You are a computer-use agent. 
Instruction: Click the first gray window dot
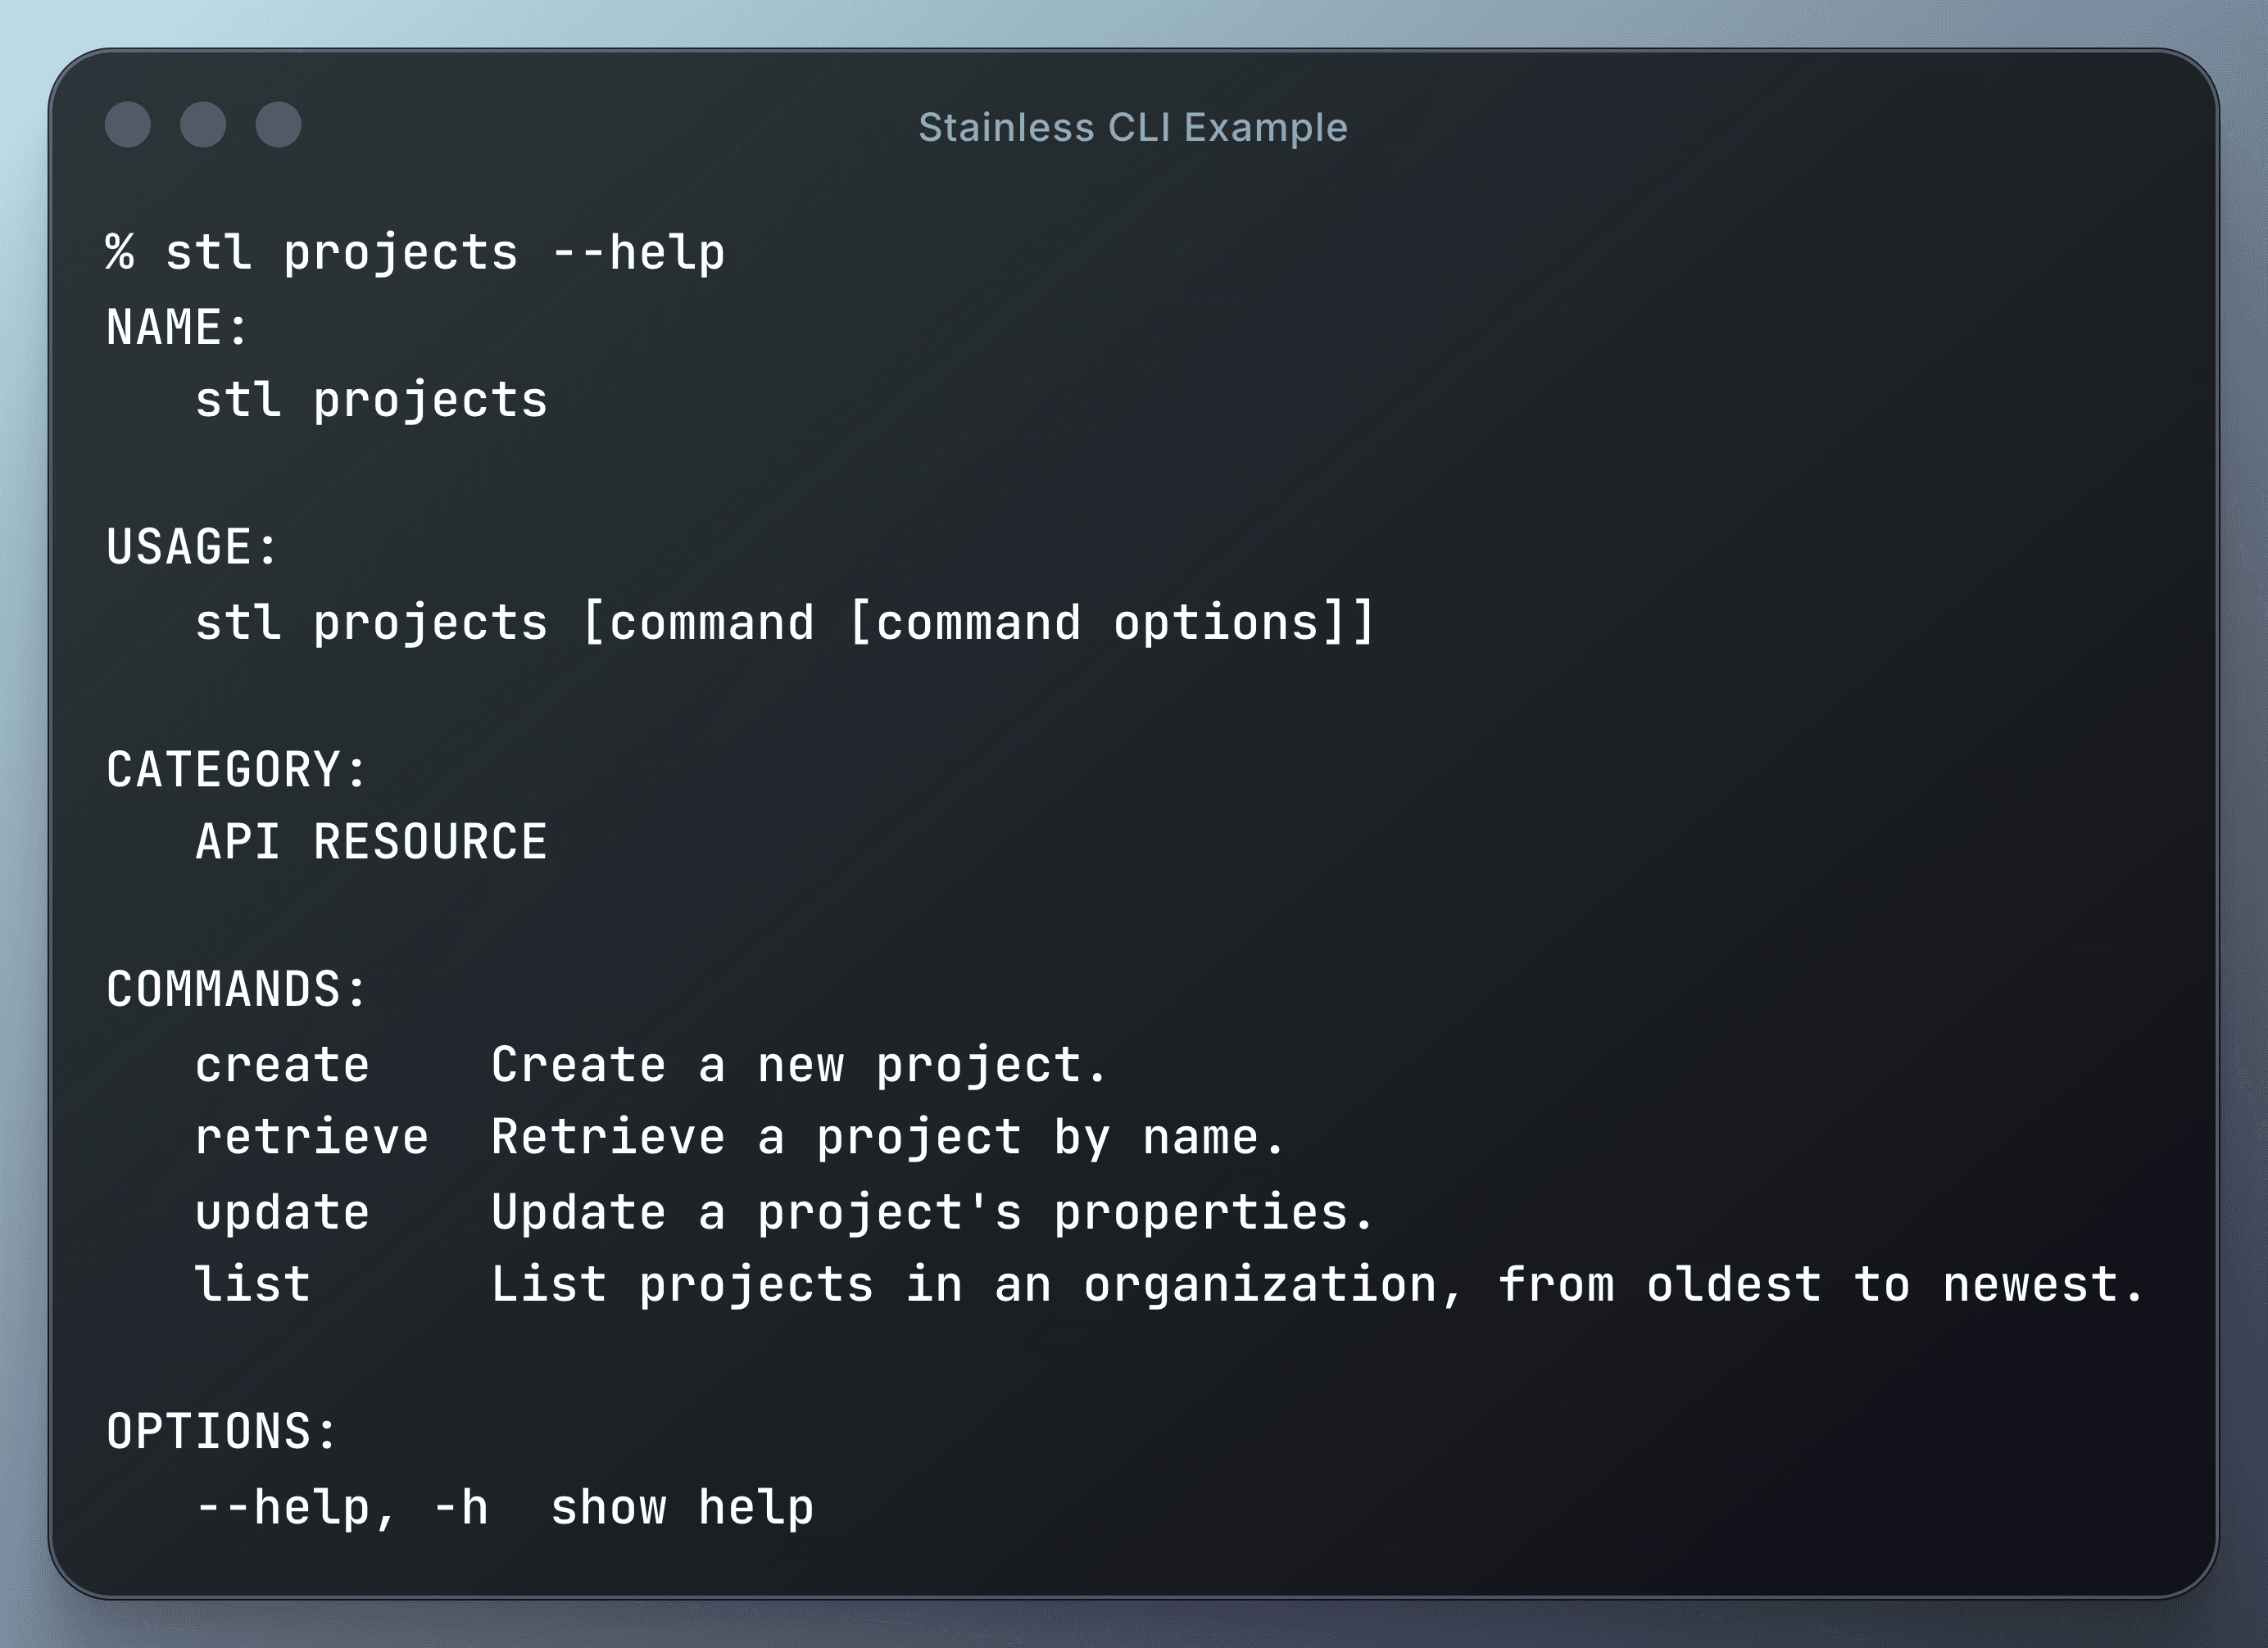[x=128, y=125]
